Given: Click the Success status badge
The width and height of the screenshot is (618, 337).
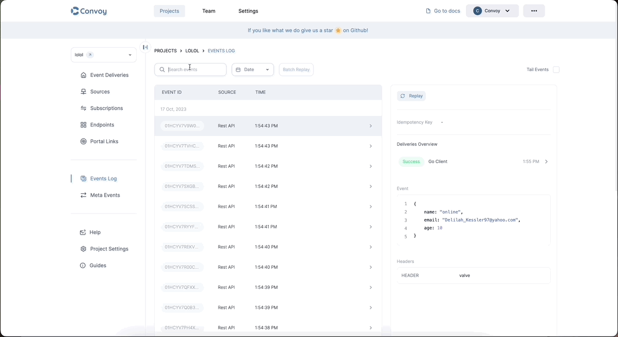Looking at the screenshot, I should pos(411,161).
